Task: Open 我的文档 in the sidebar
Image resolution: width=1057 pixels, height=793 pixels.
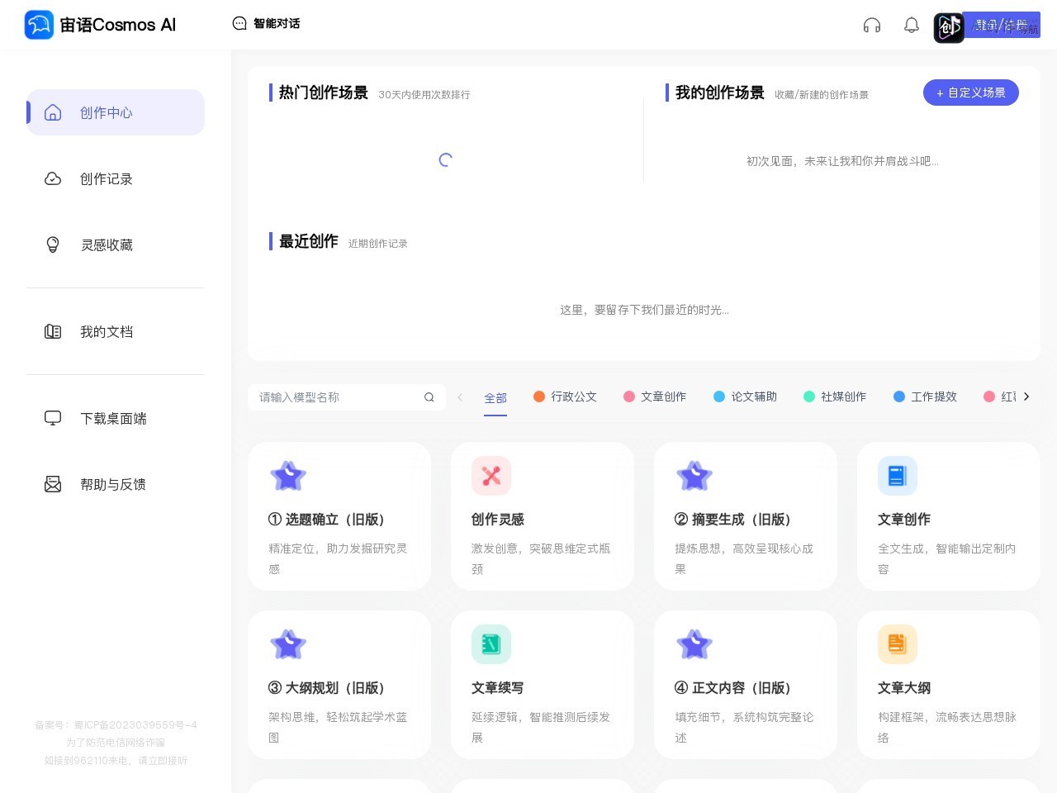Action: [x=116, y=331]
